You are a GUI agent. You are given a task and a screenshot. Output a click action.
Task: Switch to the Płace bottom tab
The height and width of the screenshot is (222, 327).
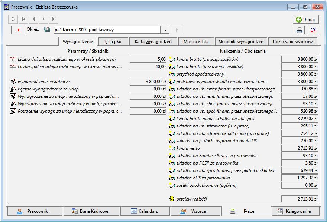point(246,211)
